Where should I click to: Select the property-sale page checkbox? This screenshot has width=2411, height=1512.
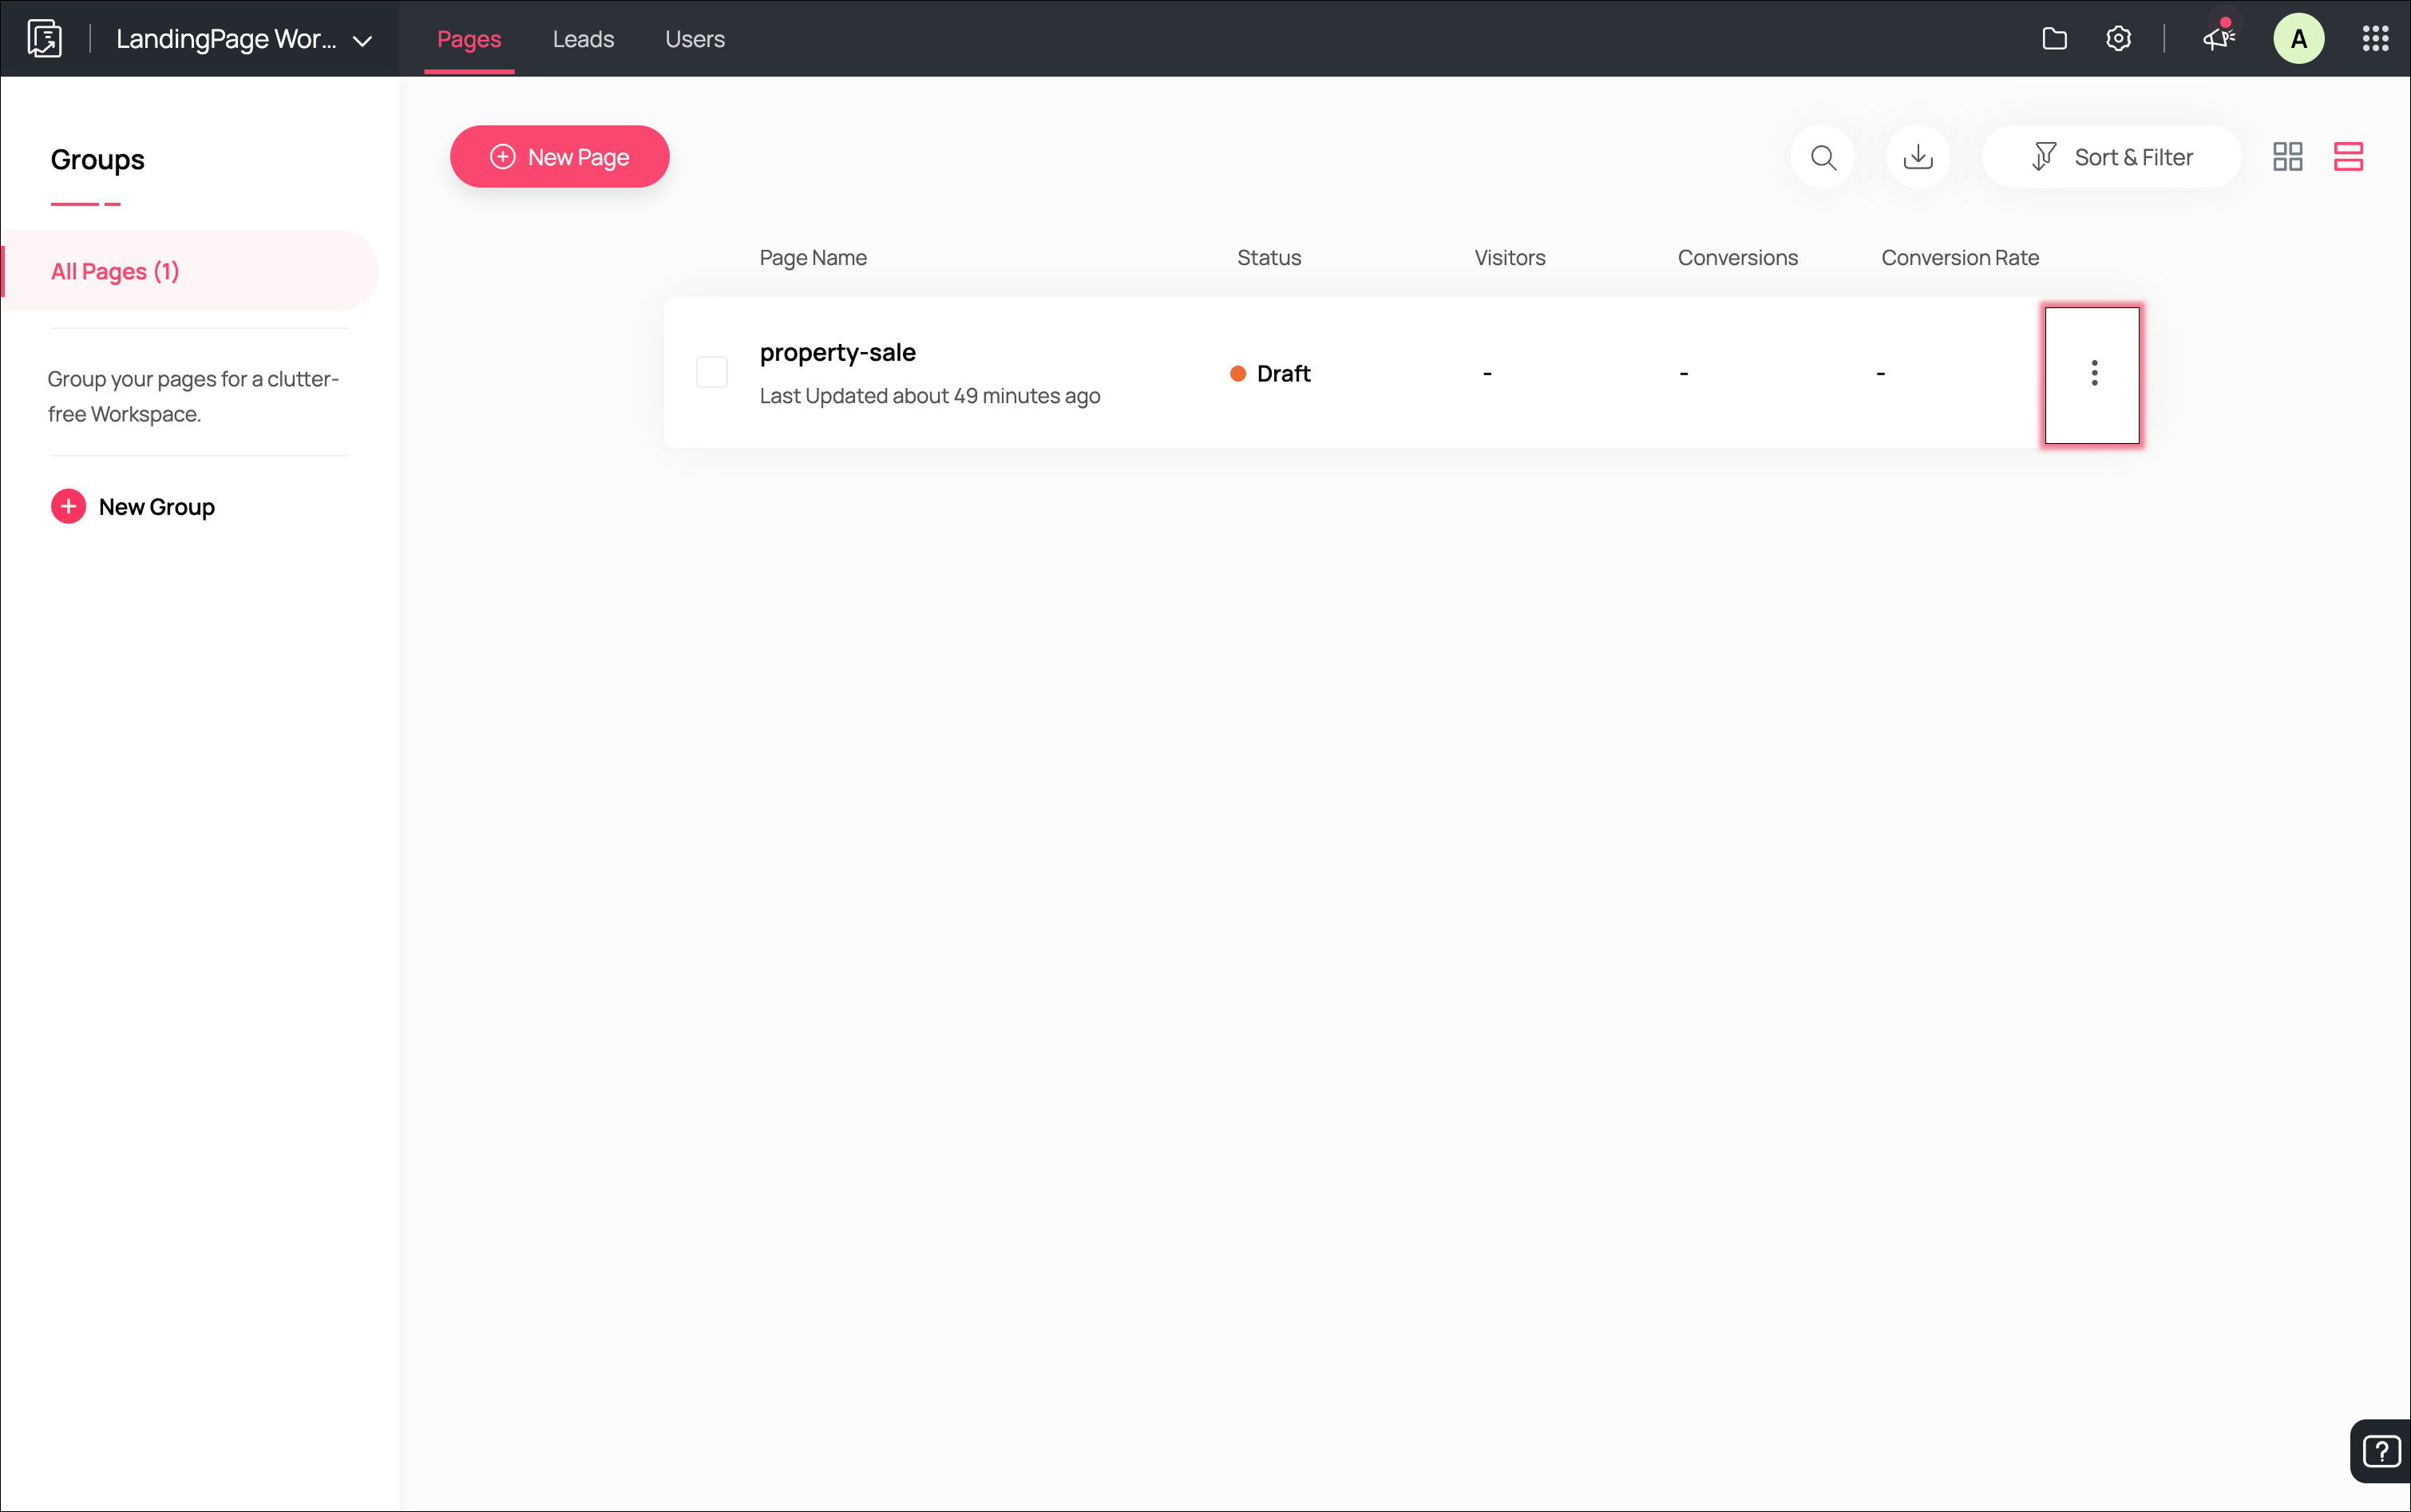tap(712, 373)
